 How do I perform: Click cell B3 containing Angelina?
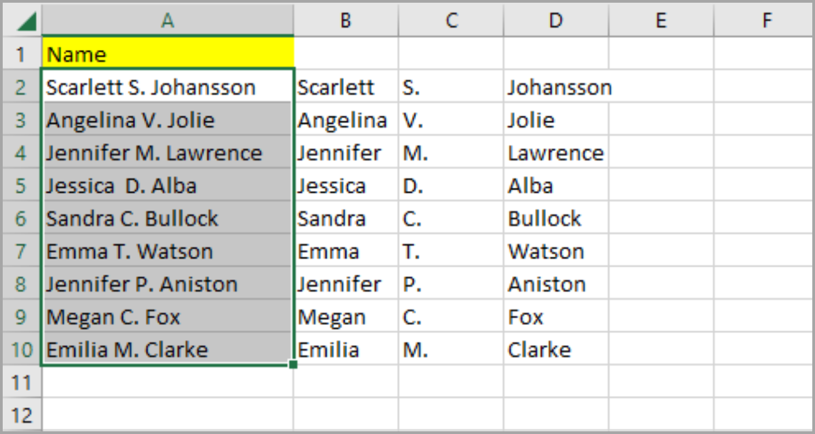346,120
